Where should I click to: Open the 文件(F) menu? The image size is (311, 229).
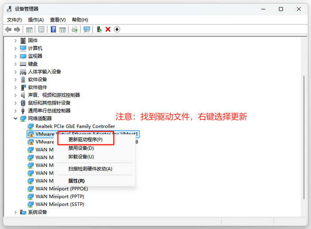14,20
